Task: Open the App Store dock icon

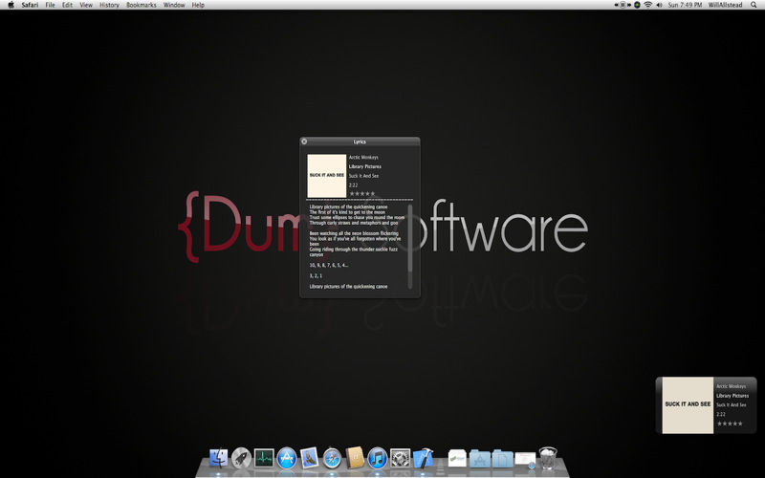Action: coord(287,458)
